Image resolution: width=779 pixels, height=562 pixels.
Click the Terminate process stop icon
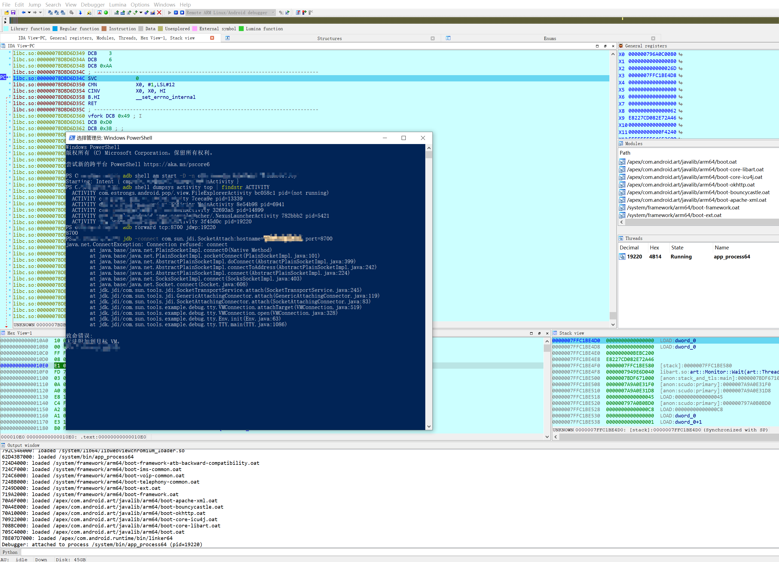coord(182,13)
